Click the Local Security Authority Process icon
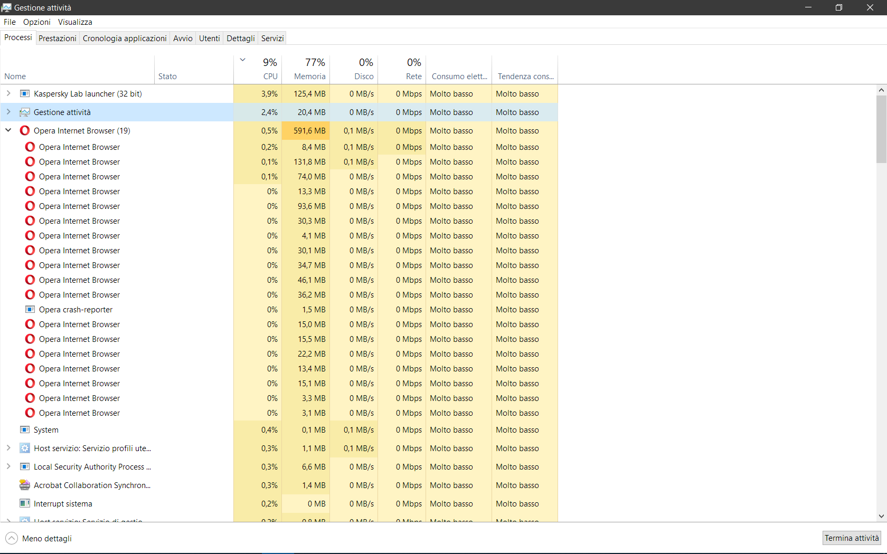887x554 pixels. pos(24,467)
